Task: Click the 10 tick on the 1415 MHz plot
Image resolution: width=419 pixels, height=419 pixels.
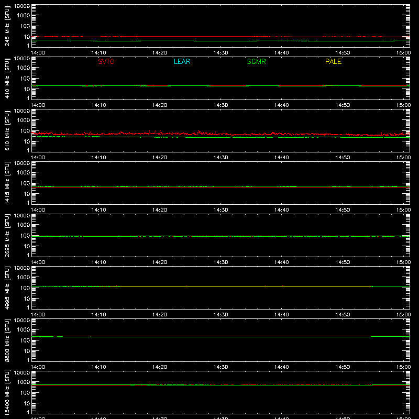Action: tap(27, 194)
